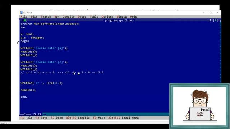Open the Help menu

pos(133,17)
